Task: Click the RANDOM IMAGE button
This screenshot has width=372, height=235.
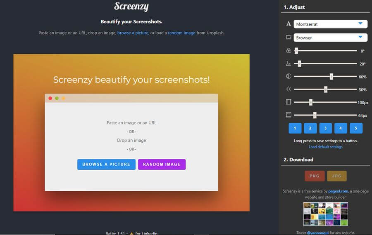Action: [x=162, y=164]
